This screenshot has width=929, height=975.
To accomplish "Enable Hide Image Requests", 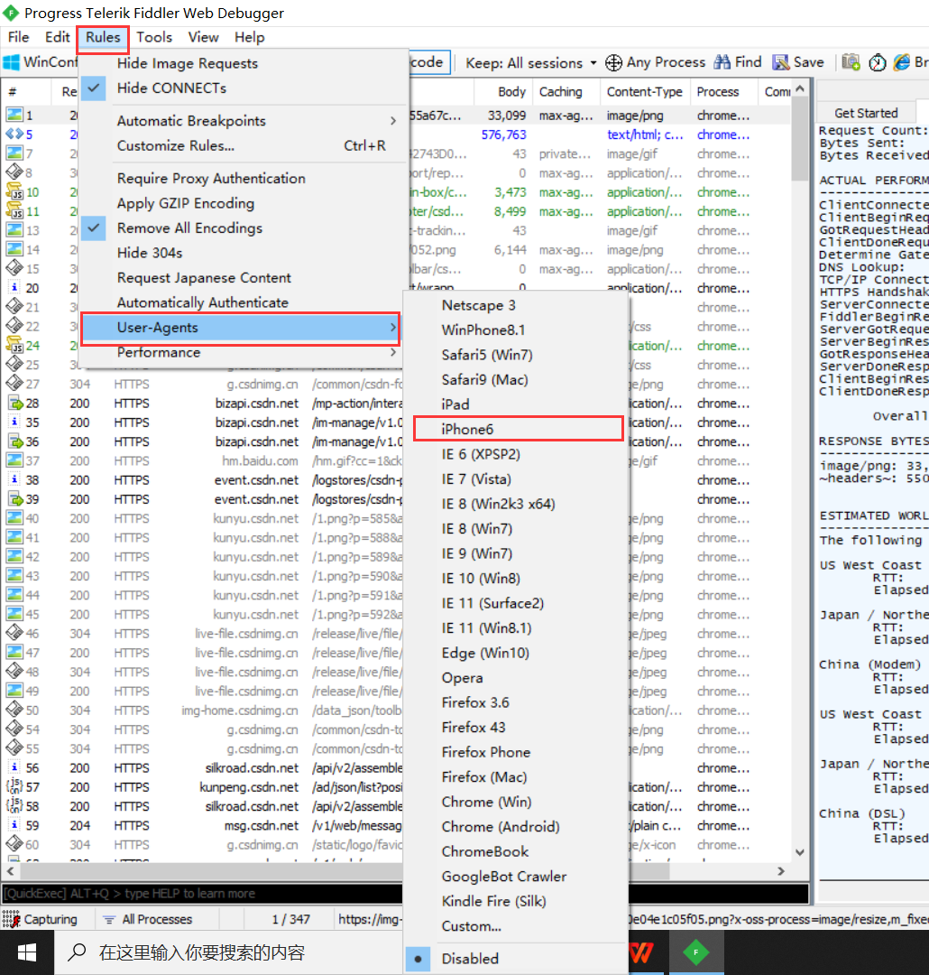I will pos(244,63).
